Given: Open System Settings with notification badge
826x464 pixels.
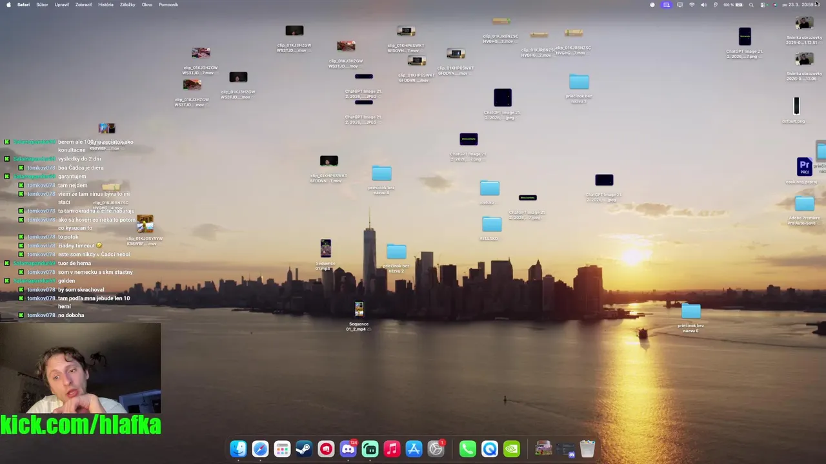Looking at the screenshot, I should 436,449.
